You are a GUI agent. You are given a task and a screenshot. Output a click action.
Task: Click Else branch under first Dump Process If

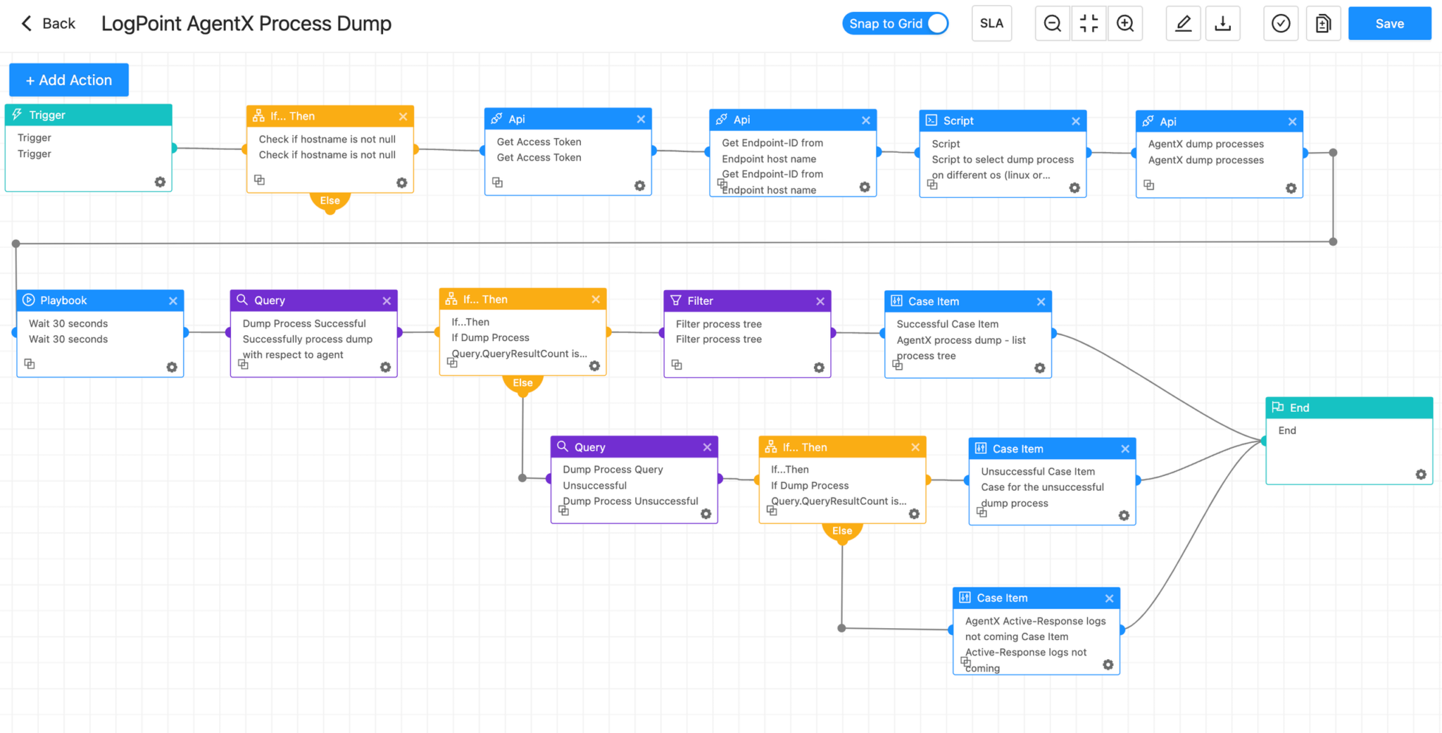pyautogui.click(x=522, y=383)
